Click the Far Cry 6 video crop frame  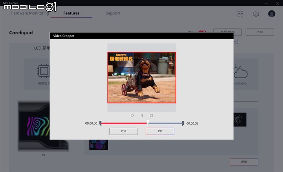click(141, 77)
